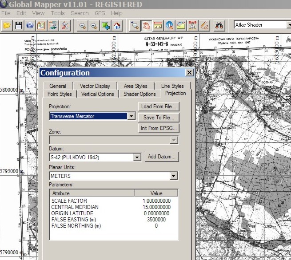
Task: Click the 3500000 false easting value
Action: pos(156,220)
